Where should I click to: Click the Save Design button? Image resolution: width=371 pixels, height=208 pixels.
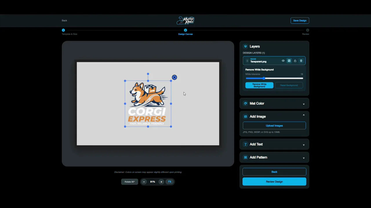(x=300, y=21)
